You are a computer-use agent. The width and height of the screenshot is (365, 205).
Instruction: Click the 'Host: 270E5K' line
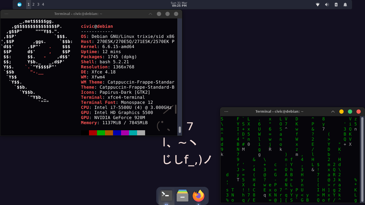(x=128, y=42)
